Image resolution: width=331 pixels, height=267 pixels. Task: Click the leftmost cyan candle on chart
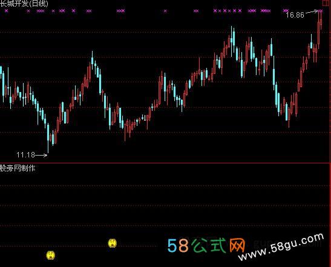1,73
